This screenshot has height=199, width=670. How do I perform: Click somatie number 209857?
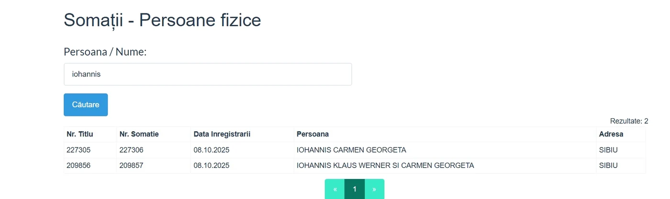pos(132,166)
